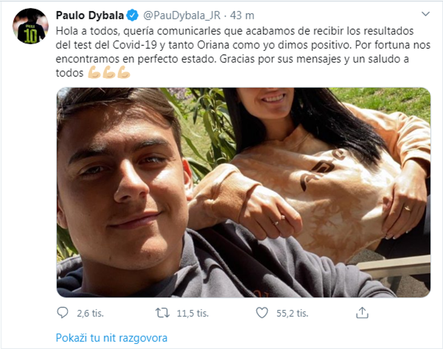Share the tweet via upload arrow icon
The height and width of the screenshot is (349, 443).
(x=362, y=313)
